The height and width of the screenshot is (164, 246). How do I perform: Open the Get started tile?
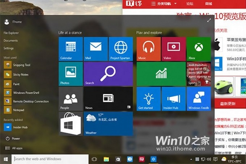[x=149, y=99]
